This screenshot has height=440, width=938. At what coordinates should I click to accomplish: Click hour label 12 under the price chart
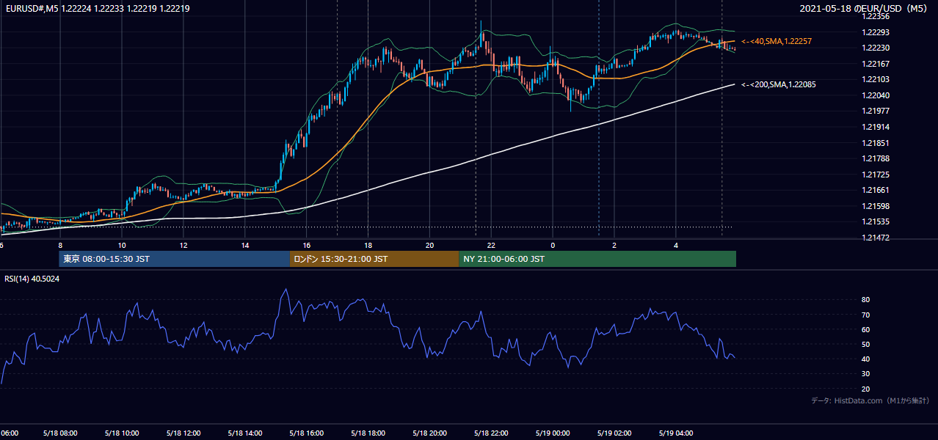coord(183,246)
